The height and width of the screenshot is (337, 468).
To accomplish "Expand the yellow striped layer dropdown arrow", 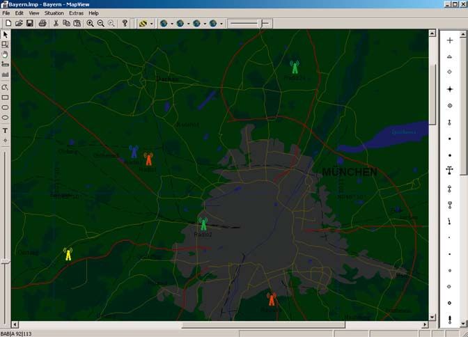I will click(151, 24).
